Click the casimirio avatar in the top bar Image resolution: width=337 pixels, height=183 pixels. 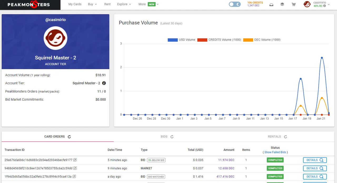click(x=307, y=4)
